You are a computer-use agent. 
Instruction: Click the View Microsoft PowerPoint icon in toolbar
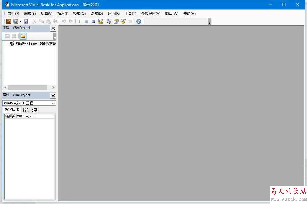click(9, 22)
